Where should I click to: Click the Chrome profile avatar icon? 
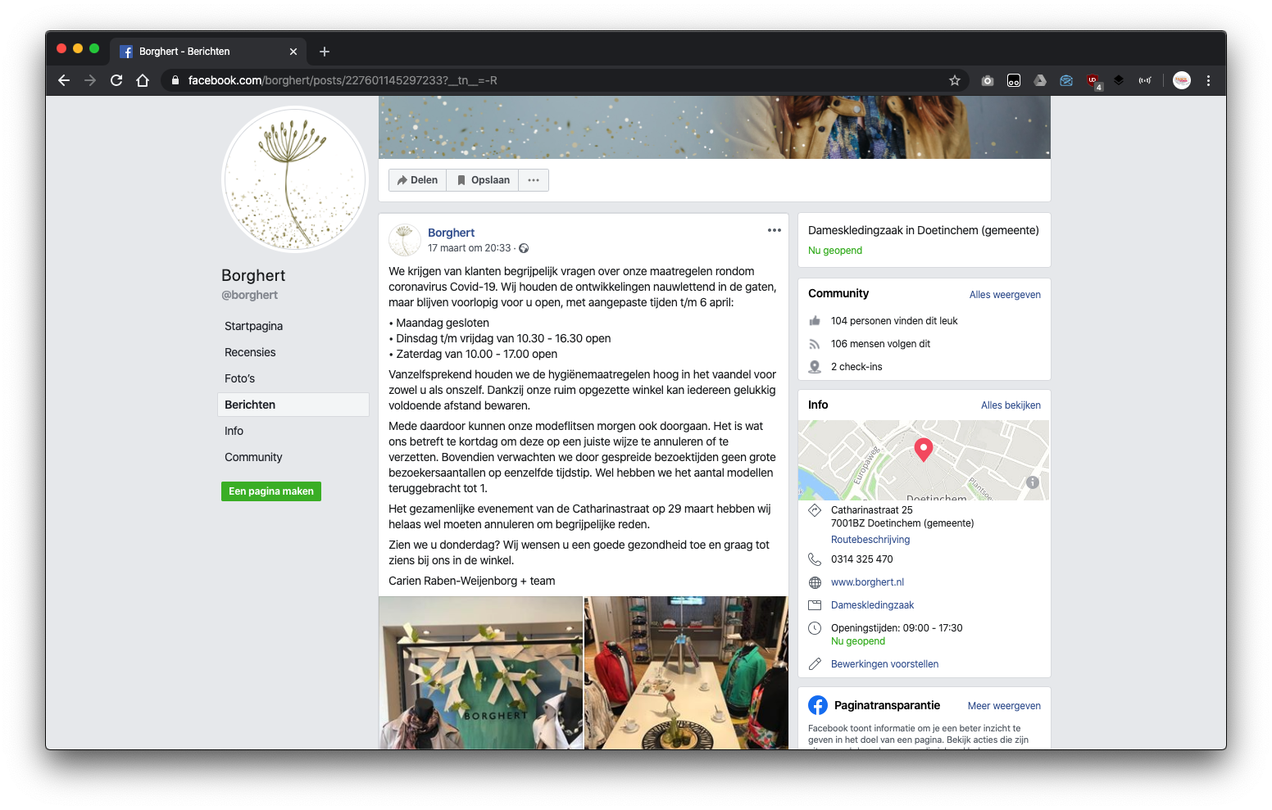(1181, 80)
